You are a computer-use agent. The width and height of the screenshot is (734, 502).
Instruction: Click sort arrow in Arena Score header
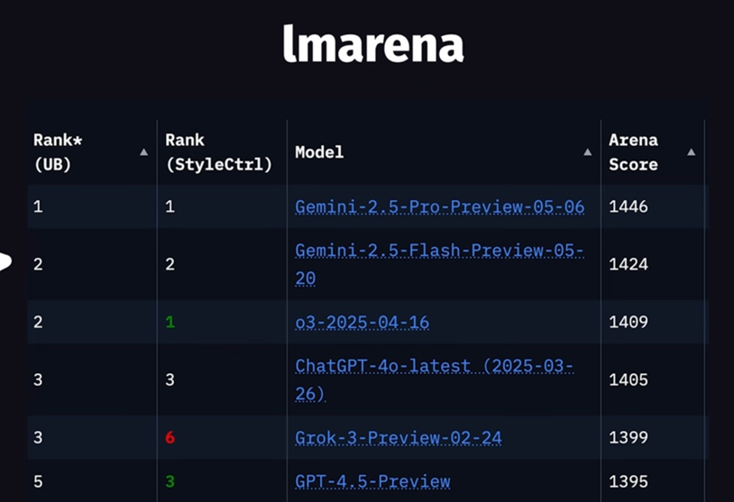click(691, 152)
